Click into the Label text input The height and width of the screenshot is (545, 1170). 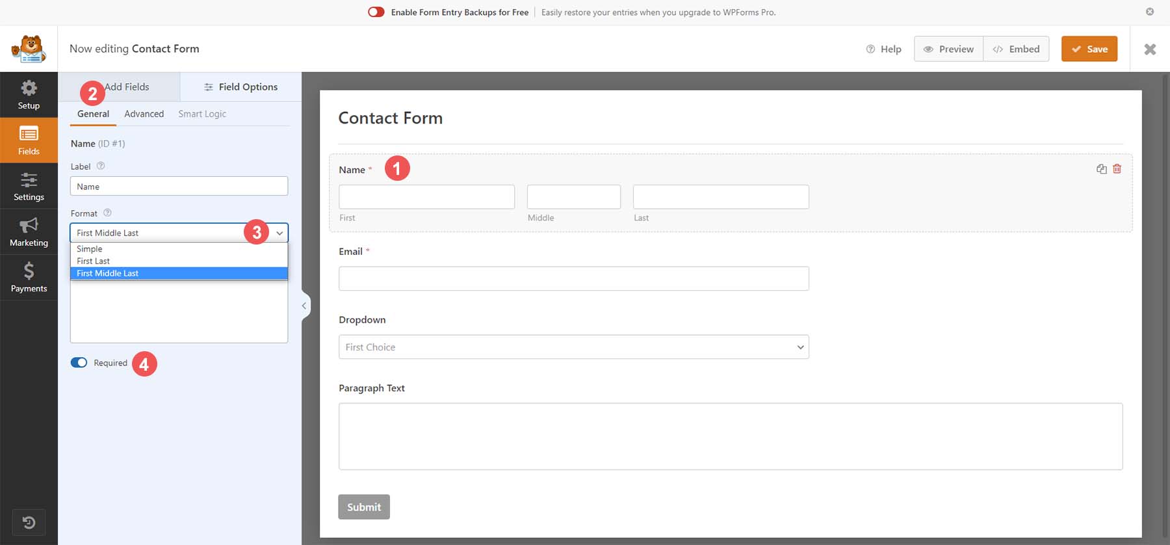pyautogui.click(x=179, y=187)
